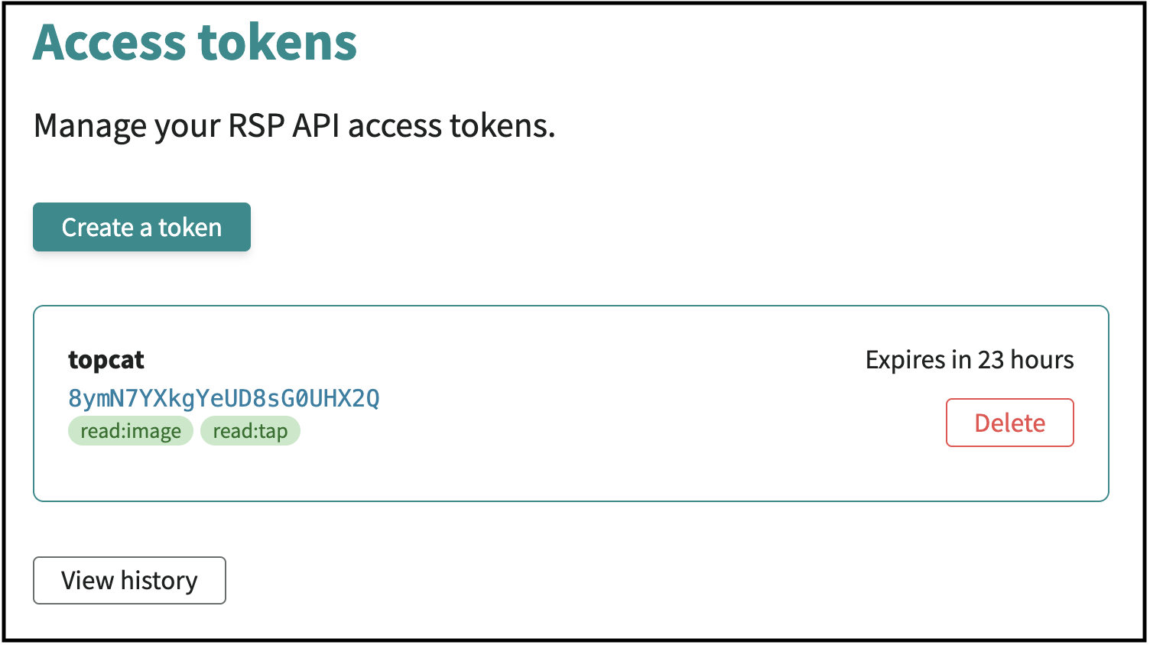Image resolution: width=1150 pixels, height=645 pixels.
Task: Click the Manage your RSP API description text
Action: coord(294,126)
